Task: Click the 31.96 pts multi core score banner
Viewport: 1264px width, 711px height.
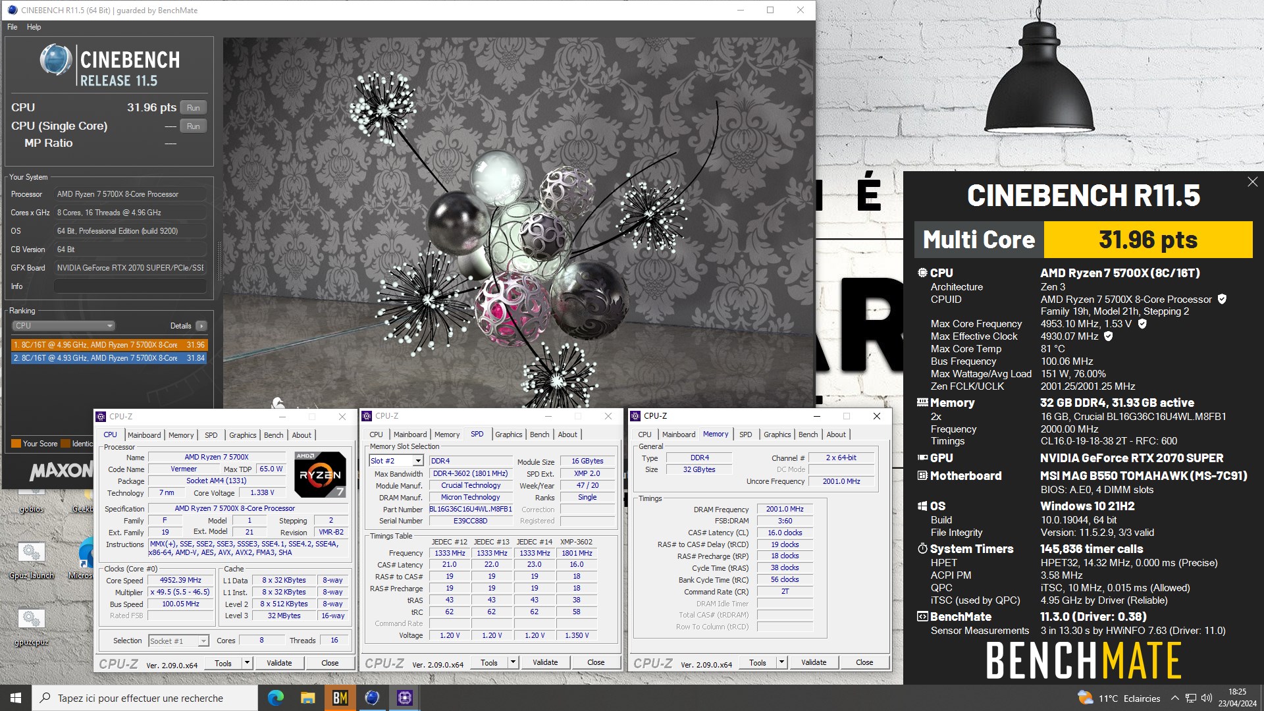Action: tap(1148, 240)
